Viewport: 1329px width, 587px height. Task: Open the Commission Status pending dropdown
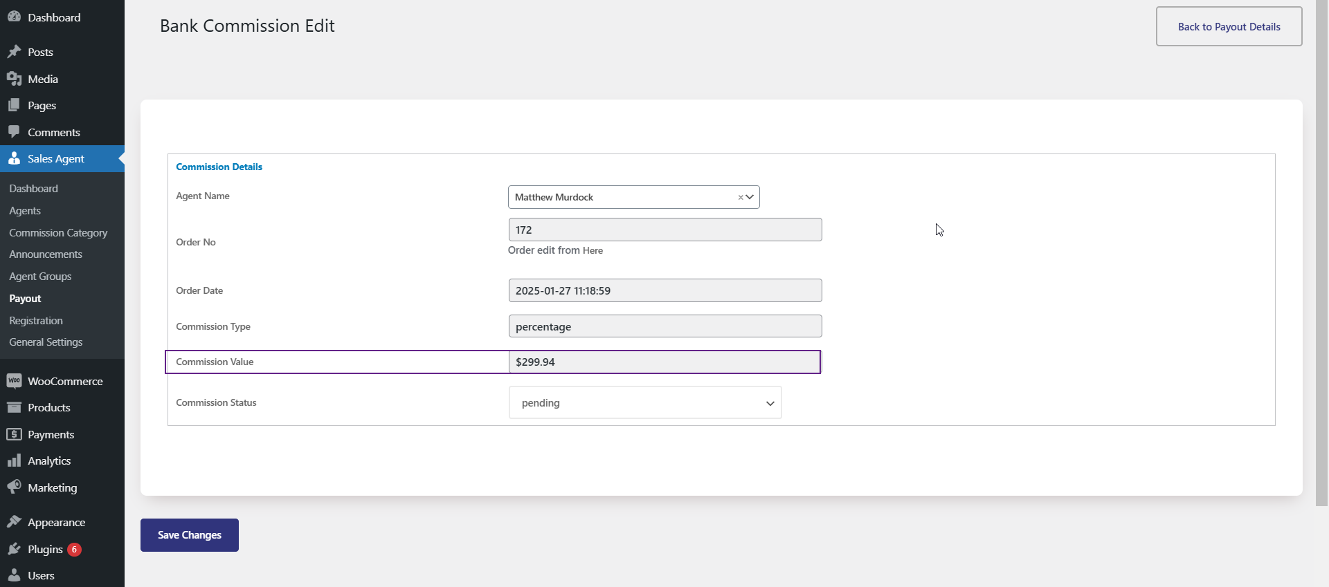[645, 402]
